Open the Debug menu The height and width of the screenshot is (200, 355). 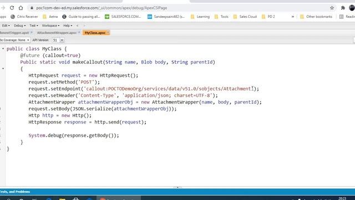[20, 26]
